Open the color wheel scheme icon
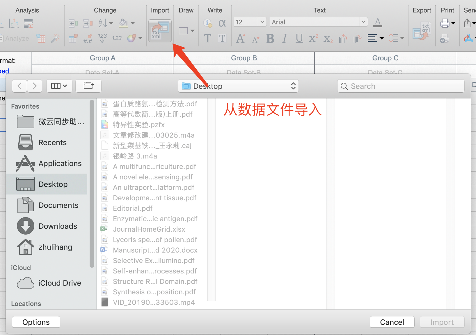Screen dimensions: 476x335 pyautogui.click(x=132, y=38)
